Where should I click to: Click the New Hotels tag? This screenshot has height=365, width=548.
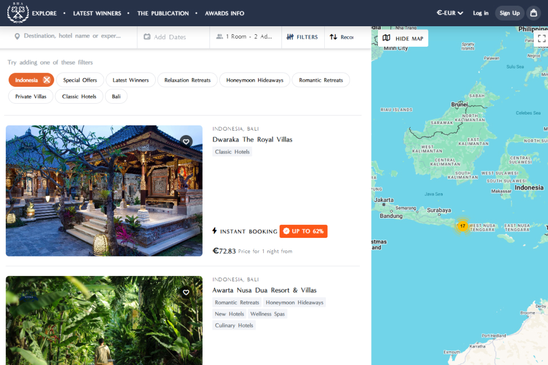[229, 314]
